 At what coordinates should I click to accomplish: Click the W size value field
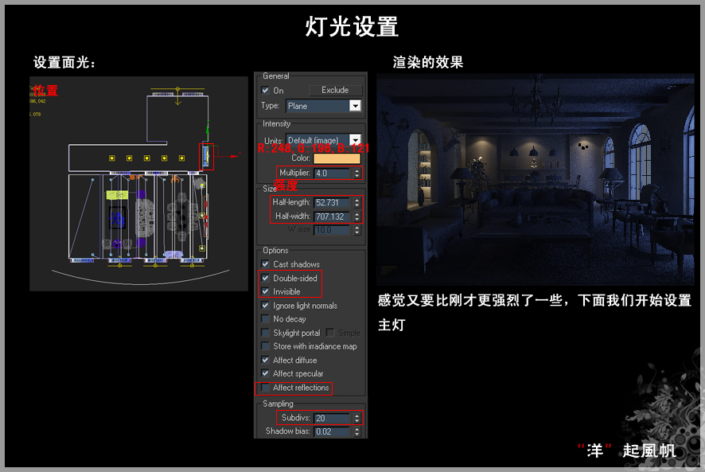pos(331,230)
